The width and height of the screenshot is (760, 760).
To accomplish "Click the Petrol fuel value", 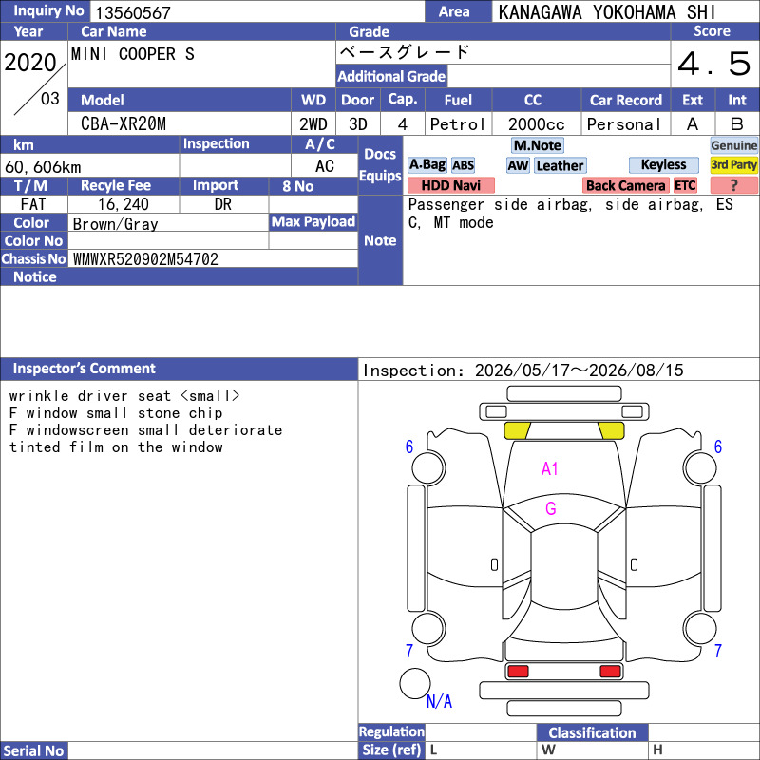I will click(x=458, y=124).
